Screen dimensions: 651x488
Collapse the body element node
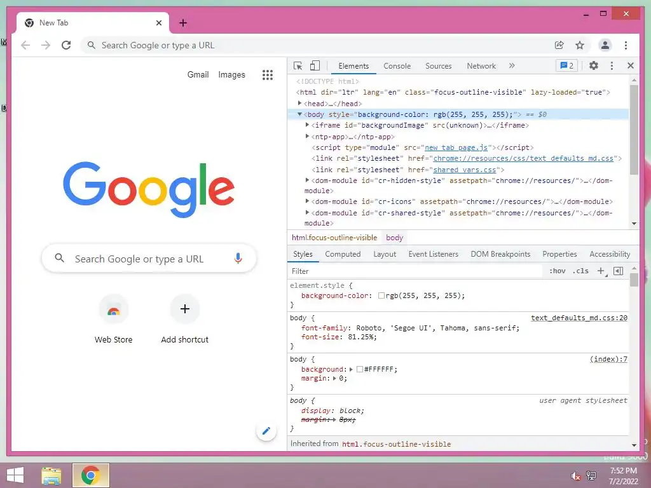coord(299,114)
